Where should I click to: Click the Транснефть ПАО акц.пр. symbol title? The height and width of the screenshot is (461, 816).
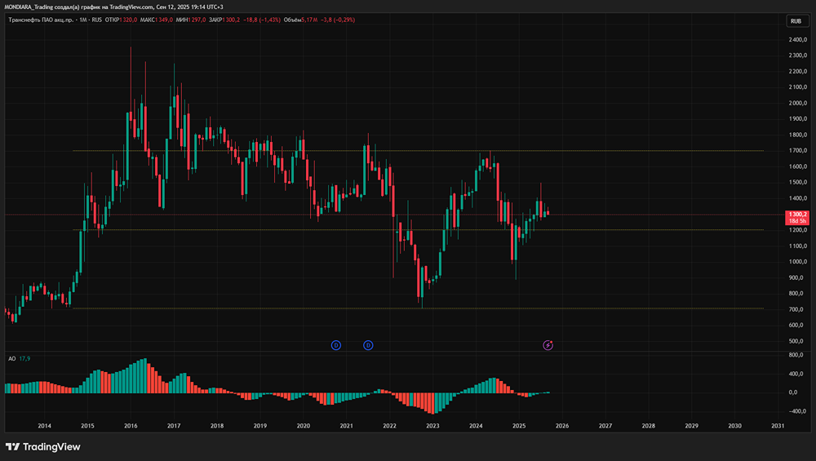[41, 20]
